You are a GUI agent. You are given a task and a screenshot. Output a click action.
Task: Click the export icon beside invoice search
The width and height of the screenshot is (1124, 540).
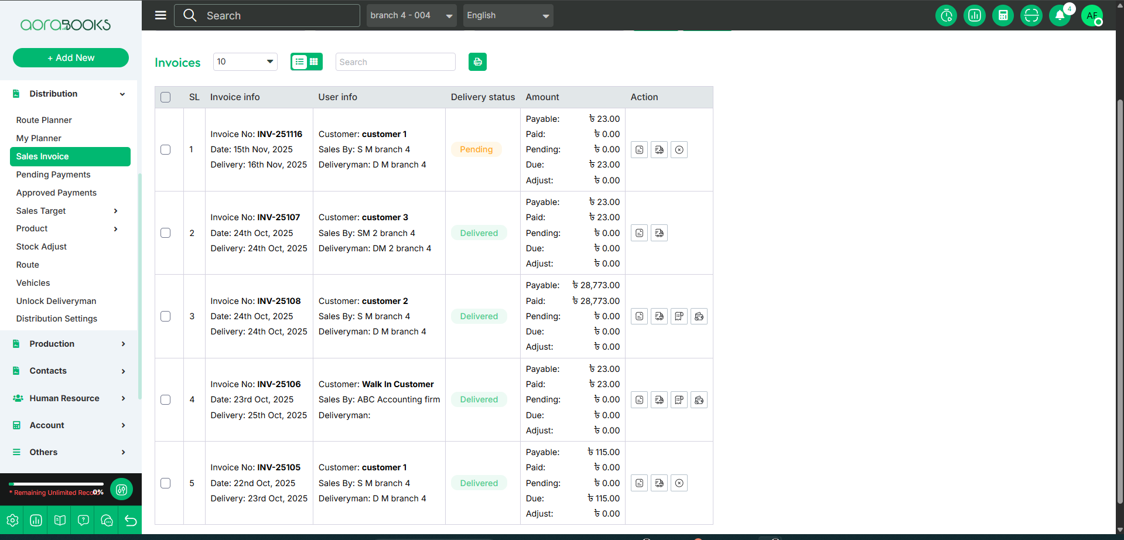tap(477, 62)
